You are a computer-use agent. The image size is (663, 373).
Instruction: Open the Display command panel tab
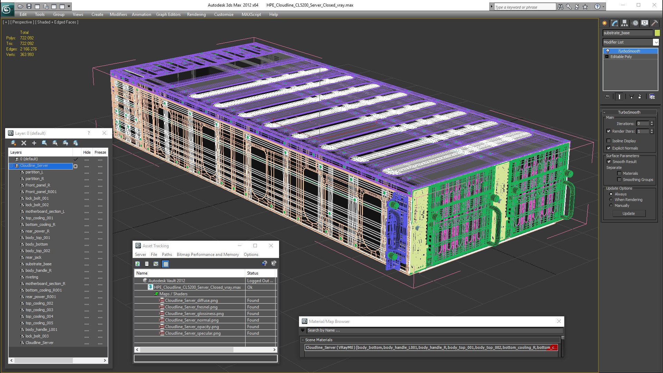coord(644,23)
